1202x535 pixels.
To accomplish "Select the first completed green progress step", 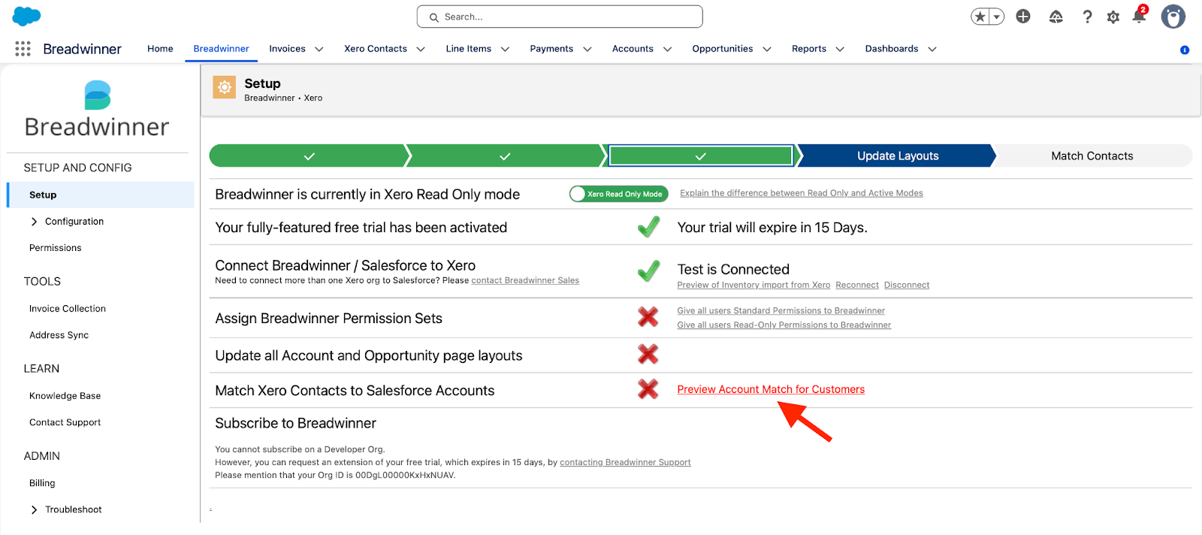I will point(309,156).
